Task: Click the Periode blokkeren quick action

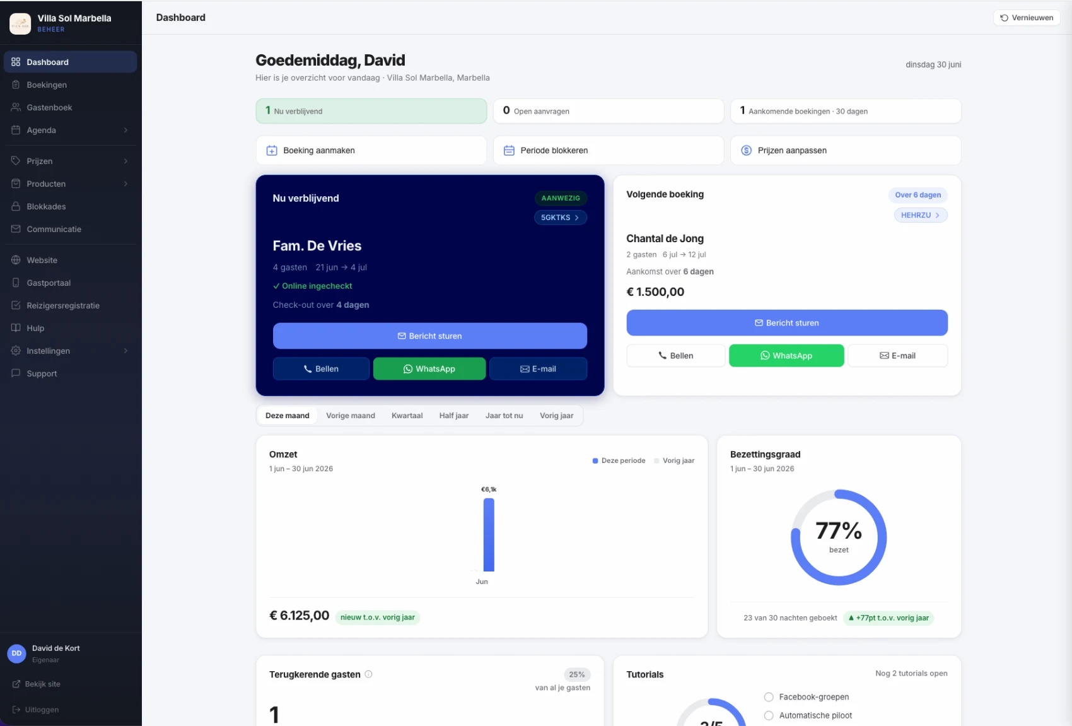Action: (609, 151)
